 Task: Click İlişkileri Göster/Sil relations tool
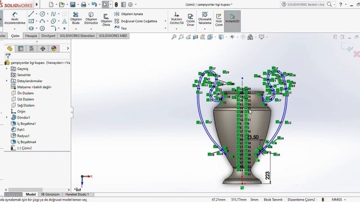177,18
